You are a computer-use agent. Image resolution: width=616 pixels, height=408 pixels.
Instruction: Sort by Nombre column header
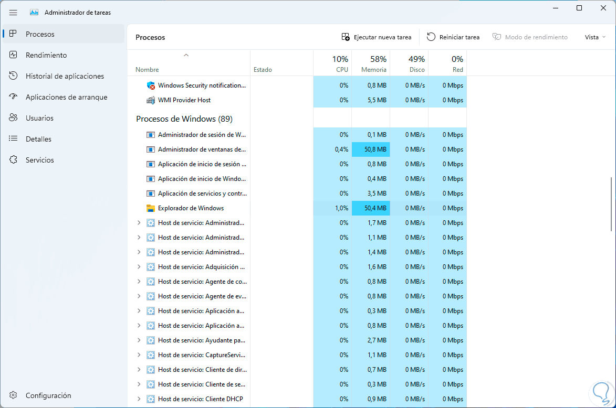(x=189, y=63)
